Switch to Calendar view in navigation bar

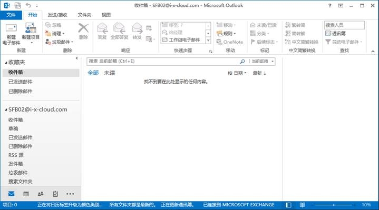pos(26,194)
